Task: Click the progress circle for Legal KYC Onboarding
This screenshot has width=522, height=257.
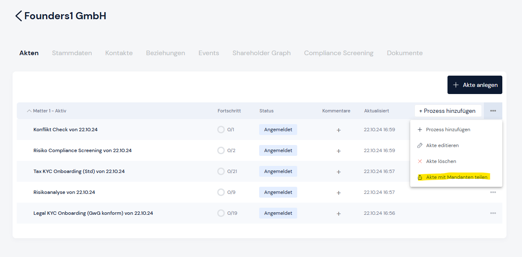Action: click(x=221, y=213)
